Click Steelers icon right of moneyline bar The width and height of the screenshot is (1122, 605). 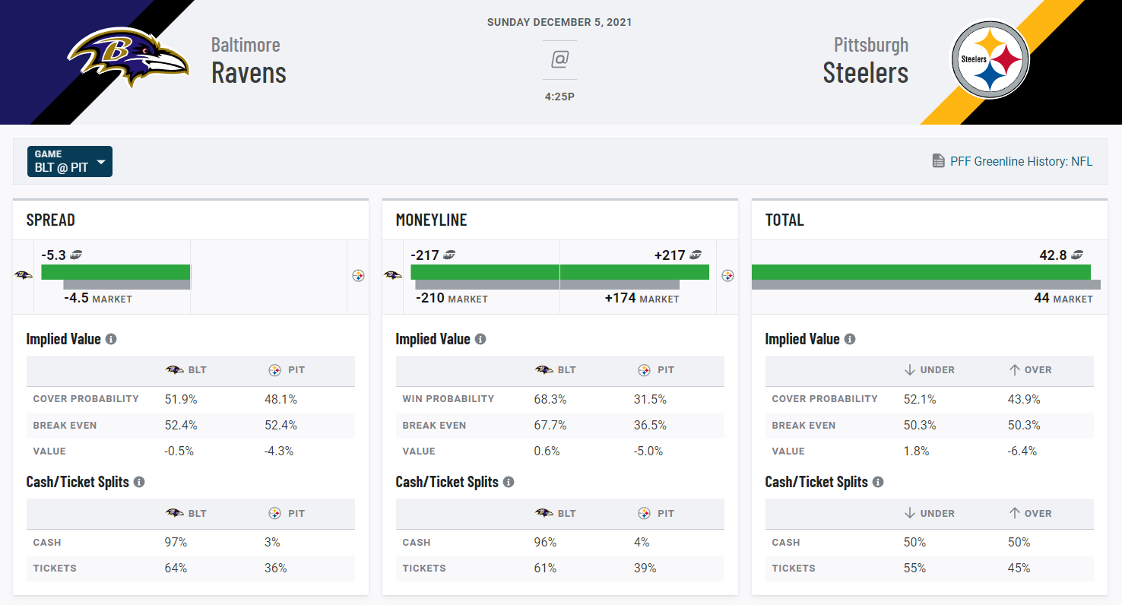727,276
